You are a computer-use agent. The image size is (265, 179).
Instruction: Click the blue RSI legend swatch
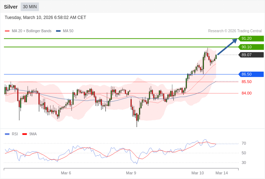[7, 134]
